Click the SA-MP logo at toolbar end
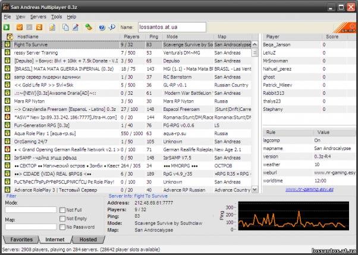 click(x=346, y=27)
